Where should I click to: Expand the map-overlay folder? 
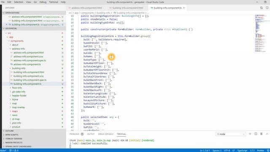(10, 107)
